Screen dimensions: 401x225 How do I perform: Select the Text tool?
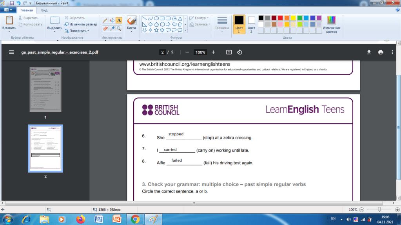point(119,20)
